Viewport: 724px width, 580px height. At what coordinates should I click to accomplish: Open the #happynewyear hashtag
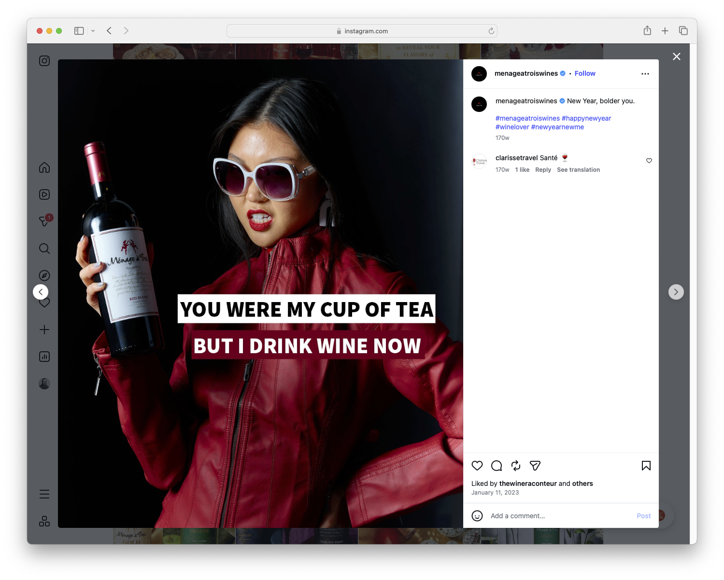point(586,118)
